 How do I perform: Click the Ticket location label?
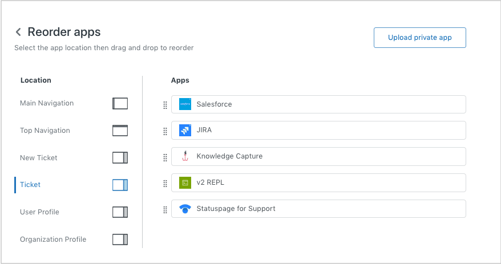pos(30,185)
